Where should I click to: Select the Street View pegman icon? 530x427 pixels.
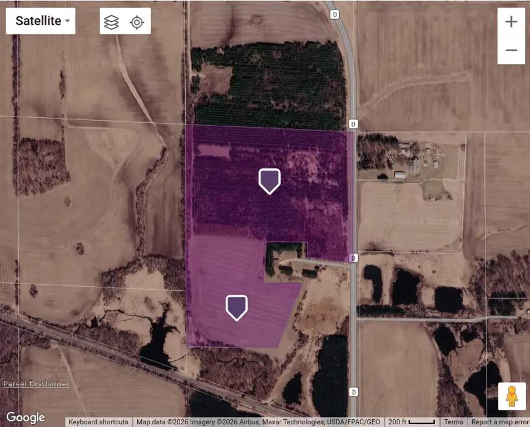coord(512,396)
